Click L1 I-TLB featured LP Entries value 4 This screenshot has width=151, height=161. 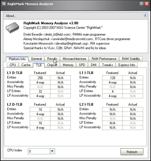(113, 92)
